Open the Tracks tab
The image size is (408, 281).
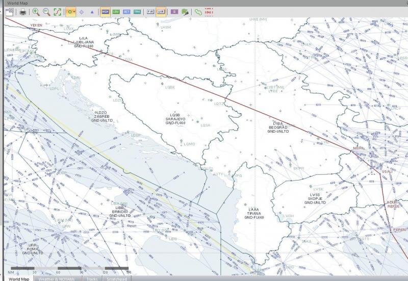[92, 279]
